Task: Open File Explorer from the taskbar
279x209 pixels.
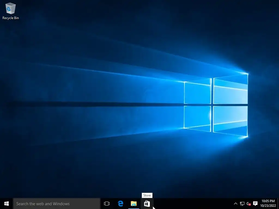Action: coord(134,204)
